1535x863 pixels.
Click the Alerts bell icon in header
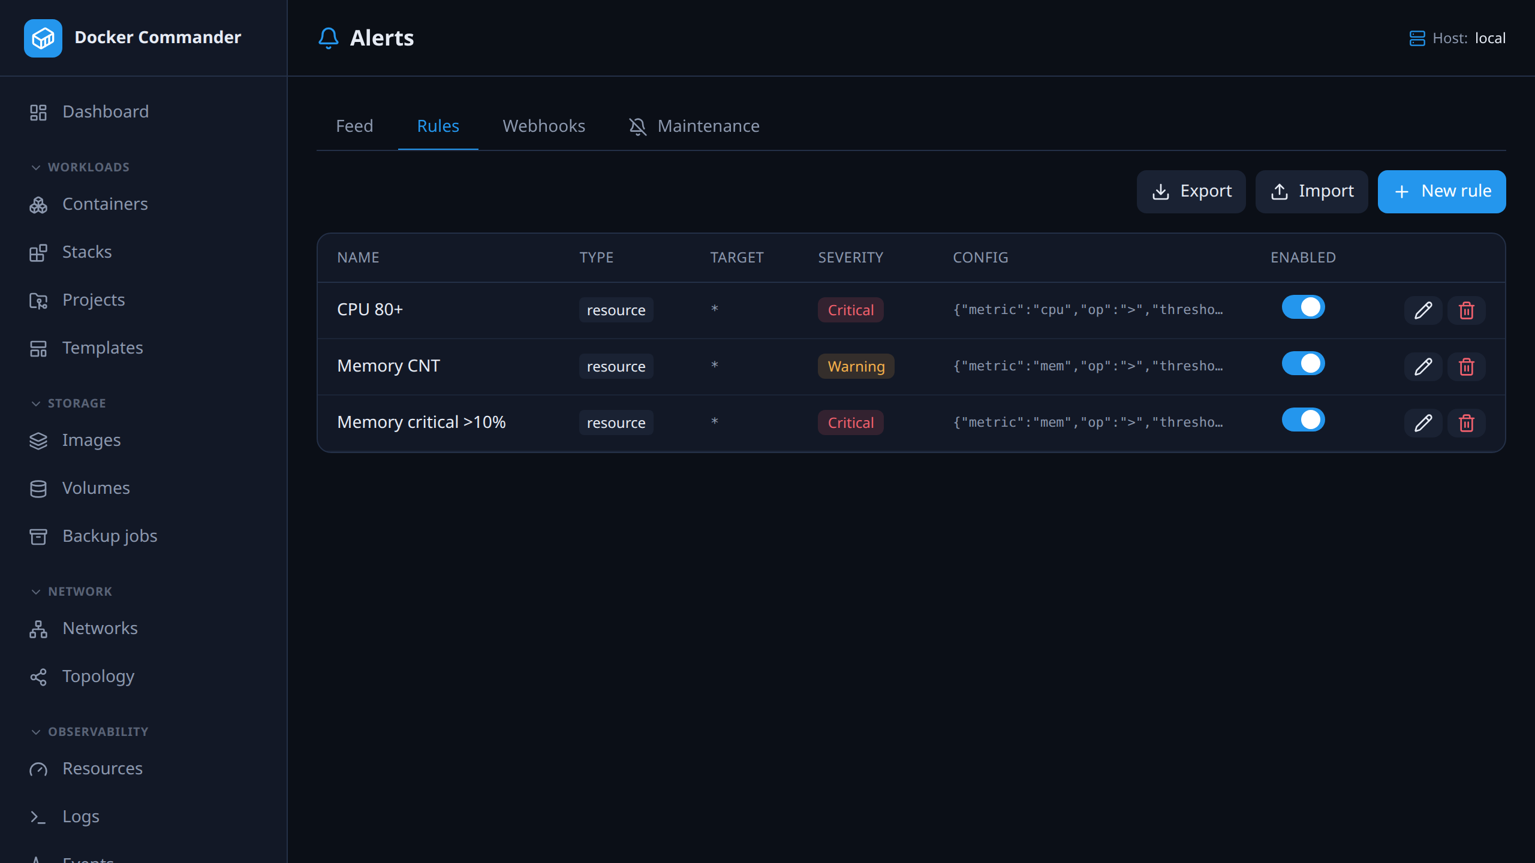pyautogui.click(x=328, y=38)
